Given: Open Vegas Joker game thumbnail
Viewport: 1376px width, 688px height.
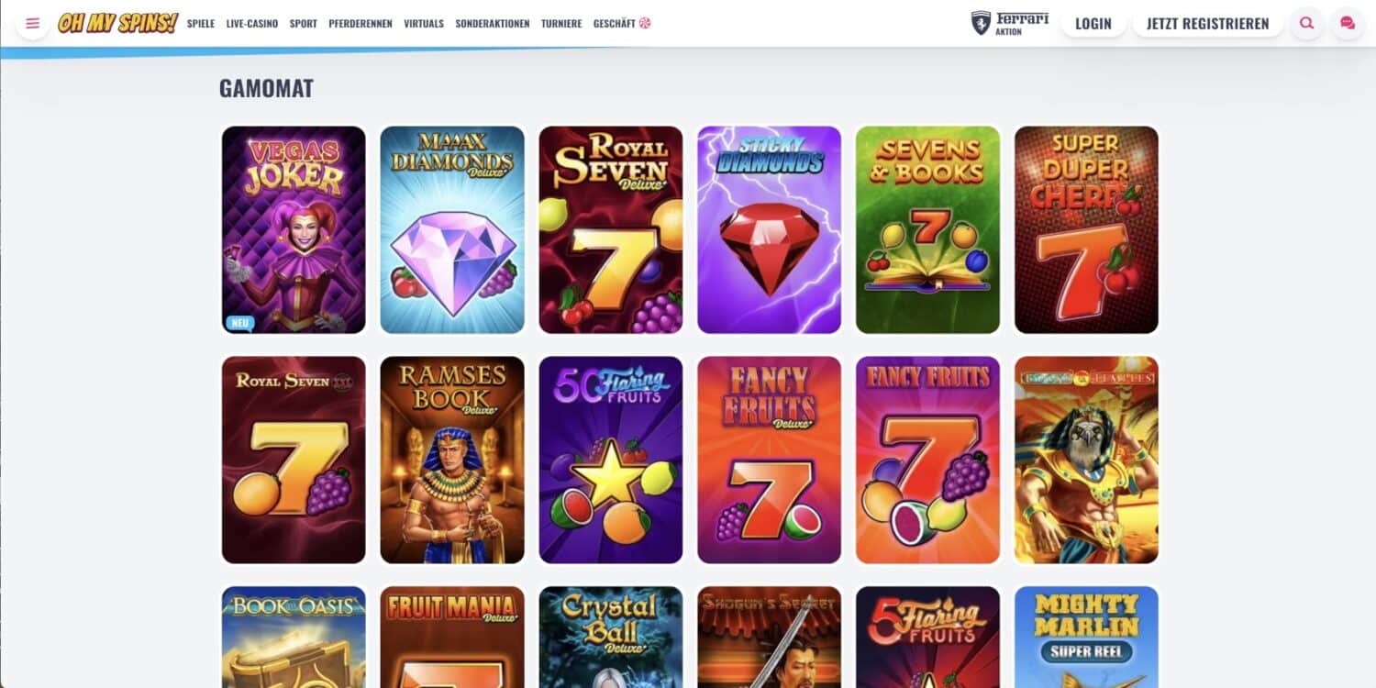Looking at the screenshot, I should (294, 229).
